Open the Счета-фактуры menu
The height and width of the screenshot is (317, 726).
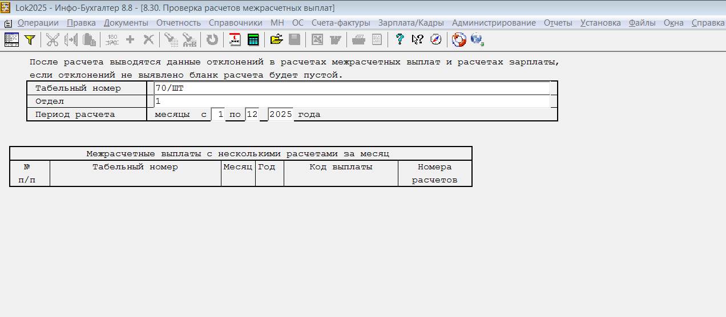(x=341, y=23)
